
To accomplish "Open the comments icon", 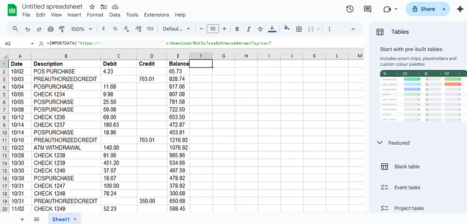I will coord(368,9).
